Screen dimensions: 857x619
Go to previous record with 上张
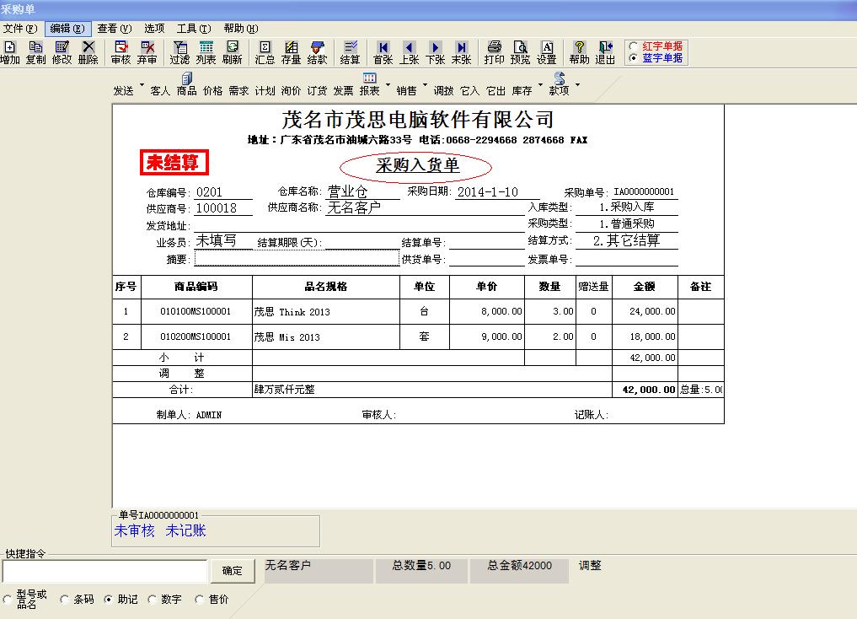pyautogui.click(x=410, y=52)
